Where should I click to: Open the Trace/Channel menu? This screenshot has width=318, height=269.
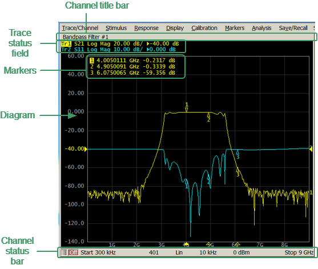point(80,28)
